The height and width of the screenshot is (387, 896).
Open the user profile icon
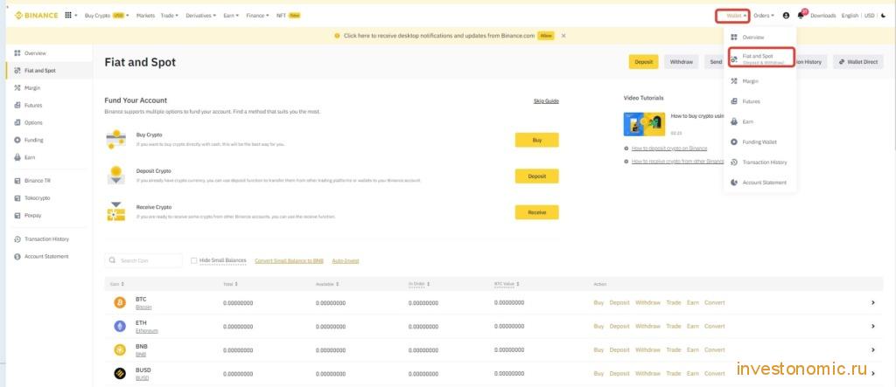tap(787, 16)
